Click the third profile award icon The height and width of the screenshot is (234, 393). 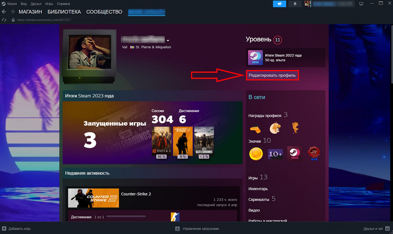[x=295, y=128]
